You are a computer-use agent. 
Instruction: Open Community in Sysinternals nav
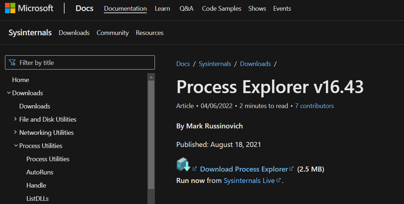click(112, 33)
